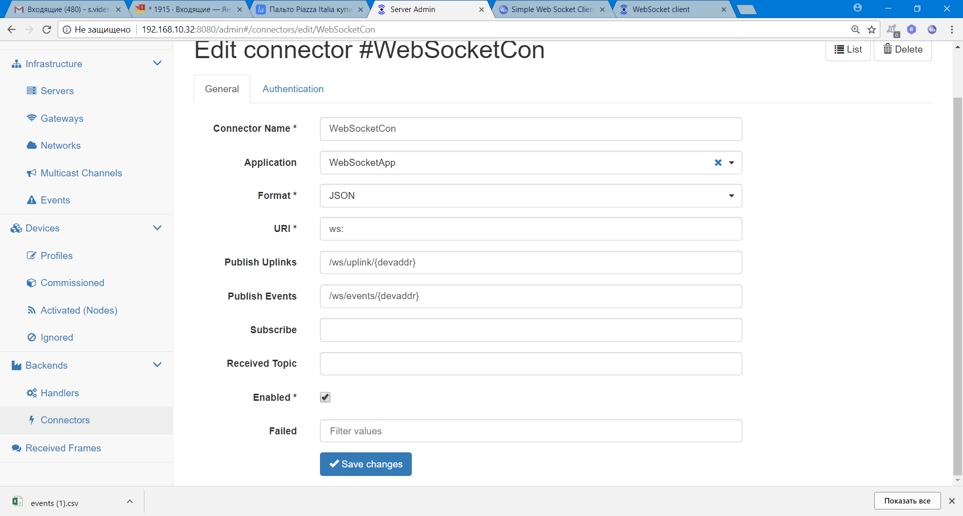Collapse the Backends sidebar section
The height and width of the screenshot is (516, 963).
click(x=157, y=365)
